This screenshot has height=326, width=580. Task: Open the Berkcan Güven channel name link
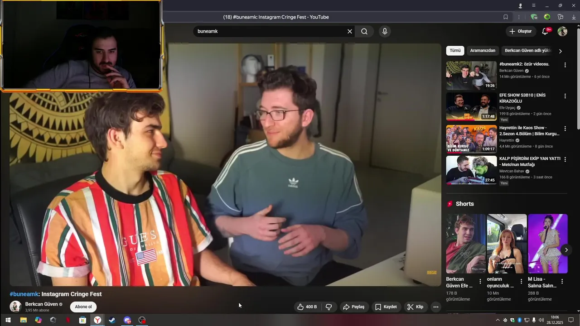click(42, 304)
